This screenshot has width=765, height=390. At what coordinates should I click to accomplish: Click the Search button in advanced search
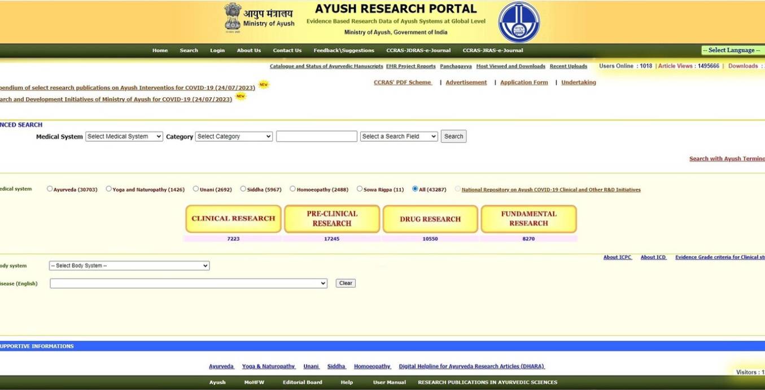(x=453, y=136)
